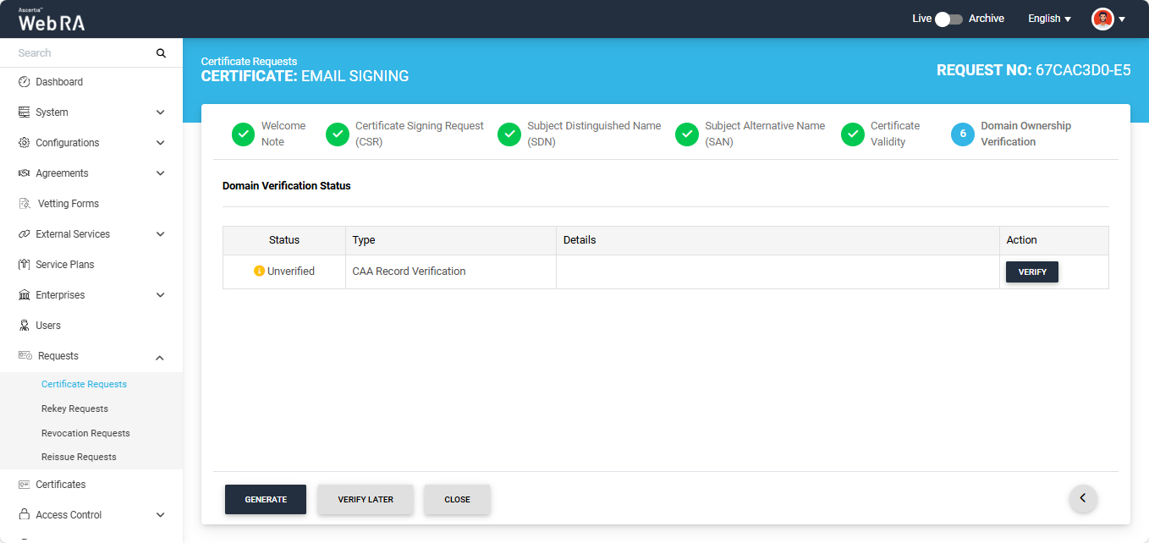The height and width of the screenshot is (543, 1149).
Task: Open the English language dropdown
Action: [x=1049, y=19]
